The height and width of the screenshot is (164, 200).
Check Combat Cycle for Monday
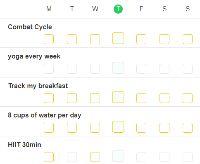pos(49,39)
